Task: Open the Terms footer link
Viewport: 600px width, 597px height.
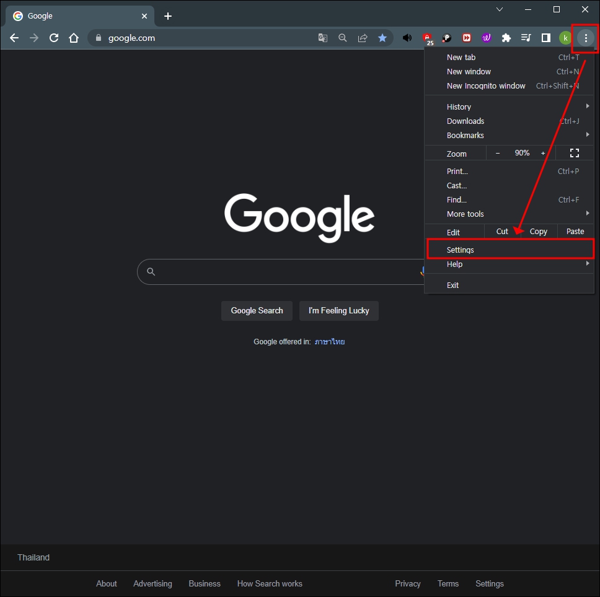Action: point(448,583)
